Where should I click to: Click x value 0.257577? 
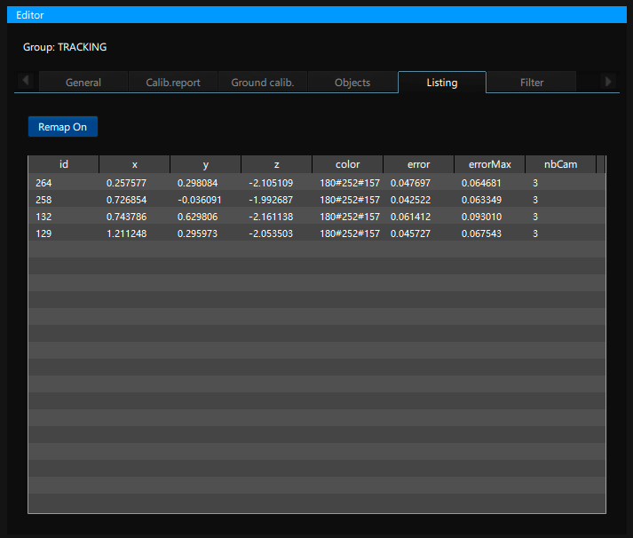126,183
